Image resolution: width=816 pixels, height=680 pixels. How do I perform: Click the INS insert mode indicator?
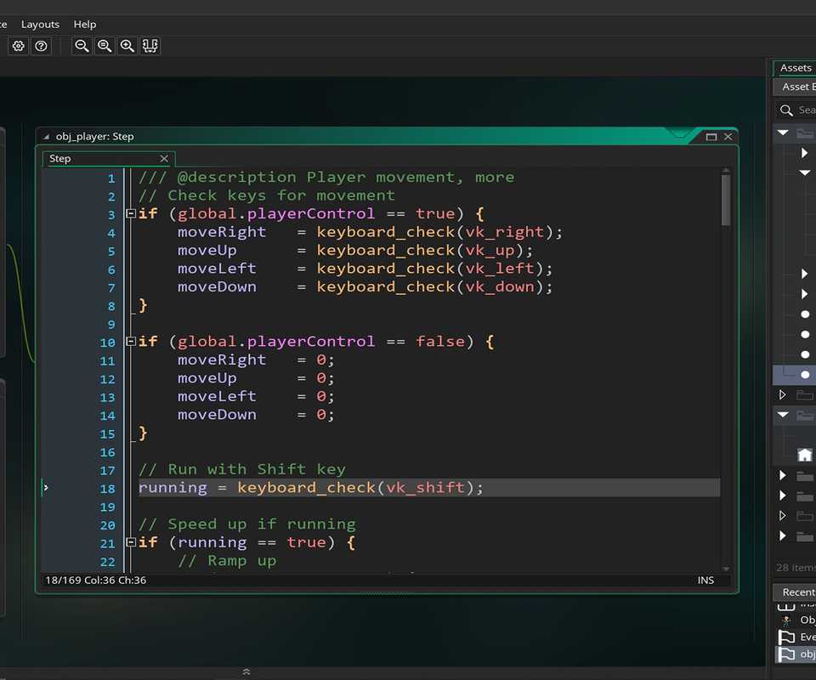pos(705,580)
